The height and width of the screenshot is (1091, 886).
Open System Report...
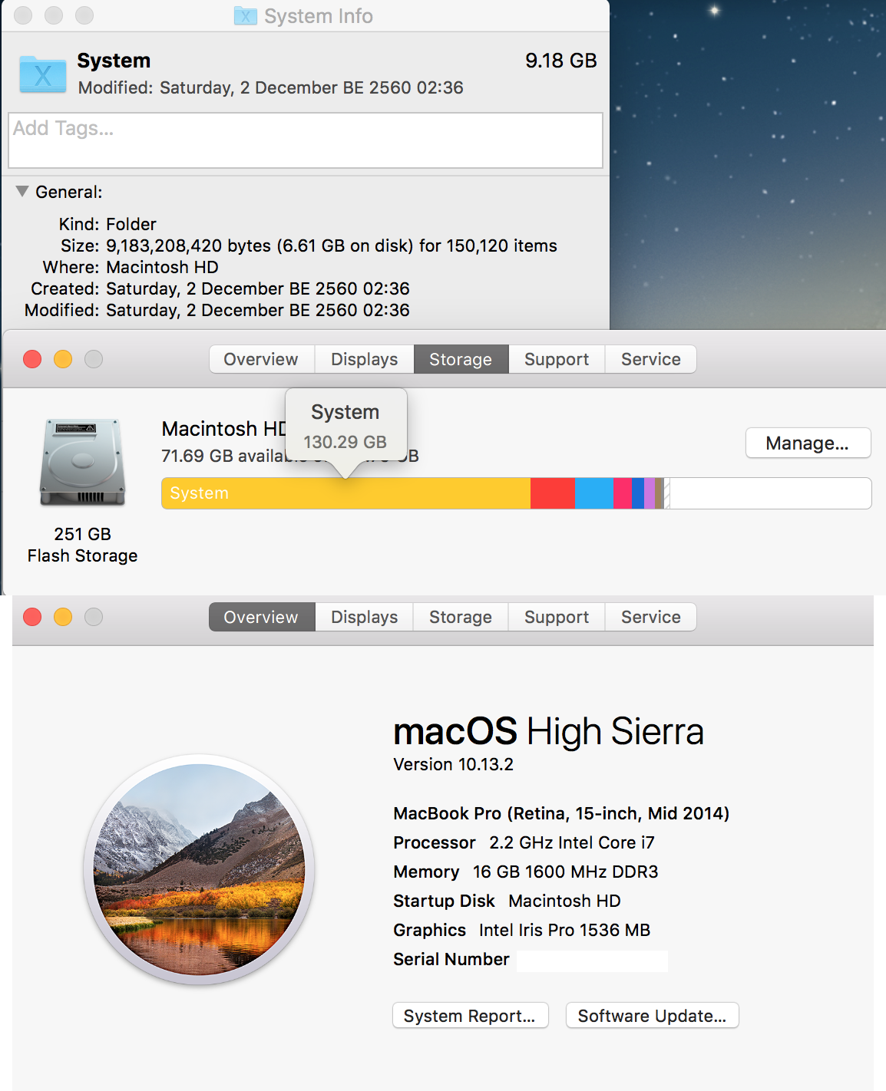470,1016
